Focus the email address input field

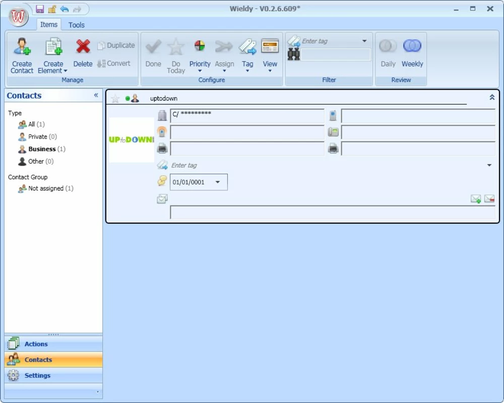[333, 213]
